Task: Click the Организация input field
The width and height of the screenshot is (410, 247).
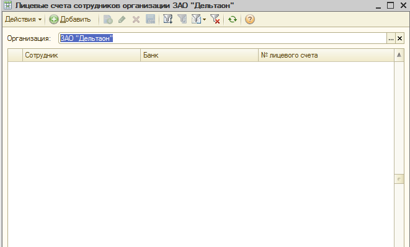Action: (223, 38)
